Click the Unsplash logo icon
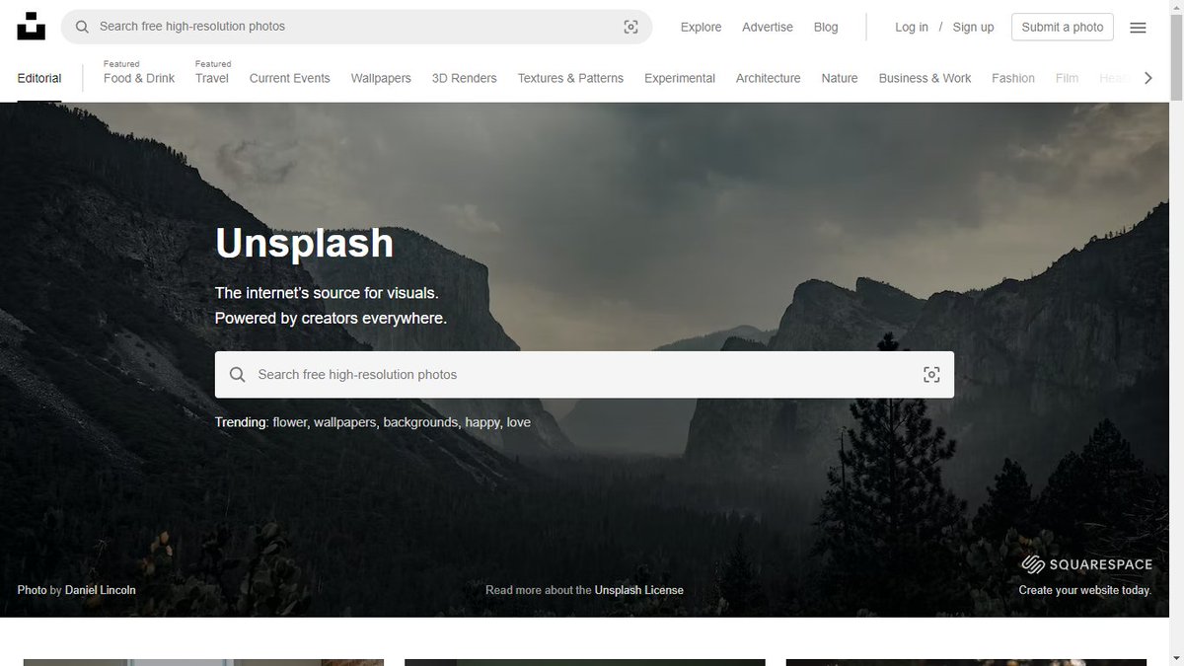1184x666 pixels. pos(31,27)
